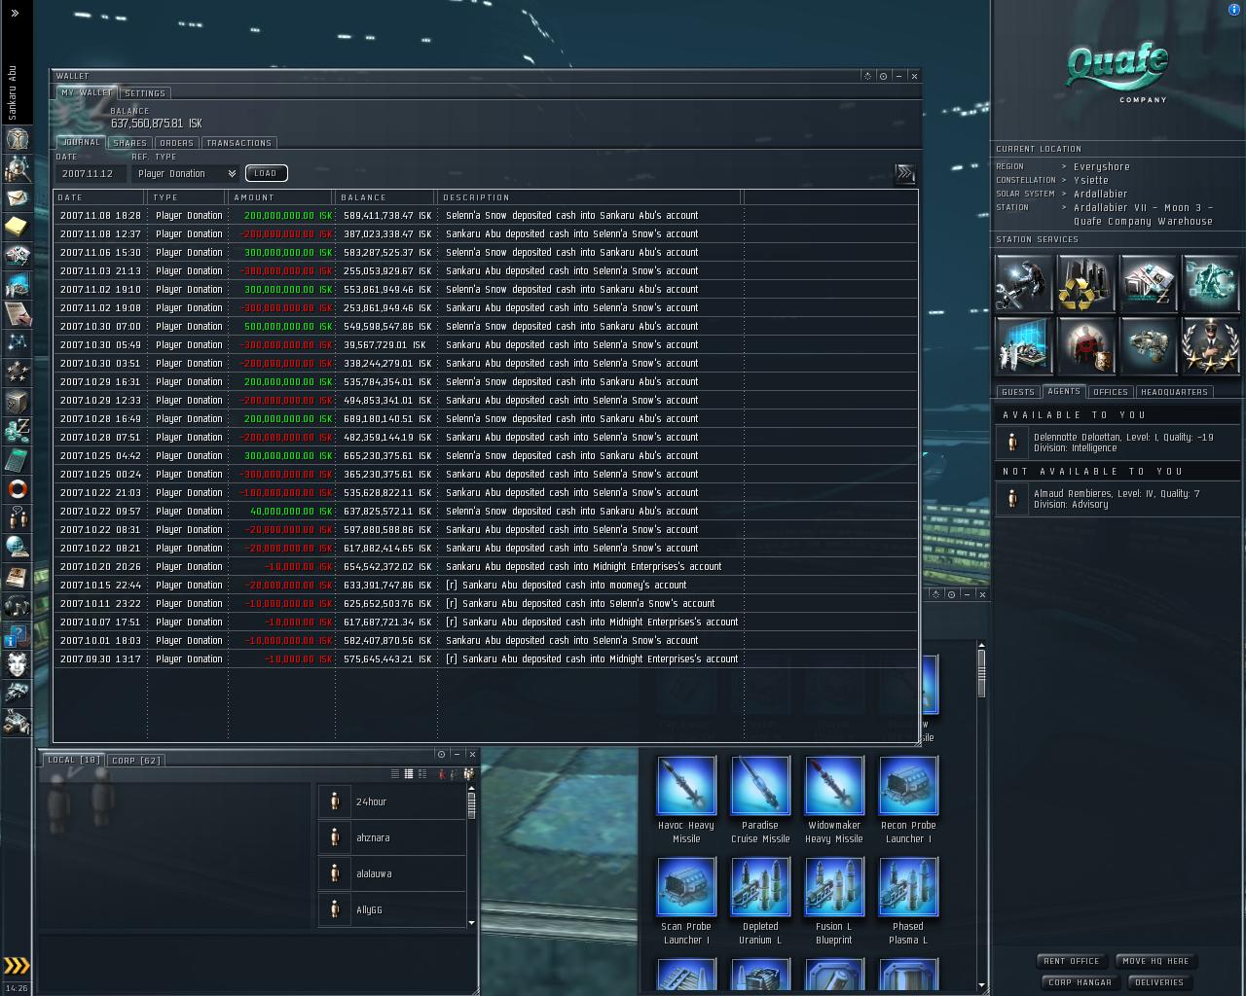This screenshot has height=996, width=1246.
Task: Switch to My Wallet tab
Action: coord(87,92)
